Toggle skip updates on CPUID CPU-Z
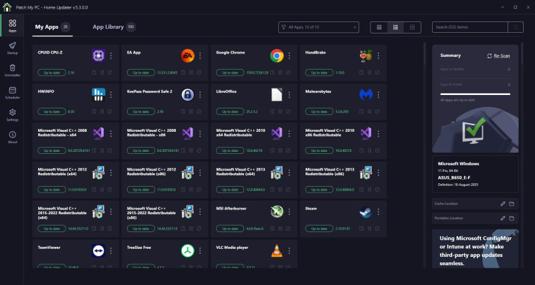The height and width of the screenshot is (285, 535). pos(102,73)
